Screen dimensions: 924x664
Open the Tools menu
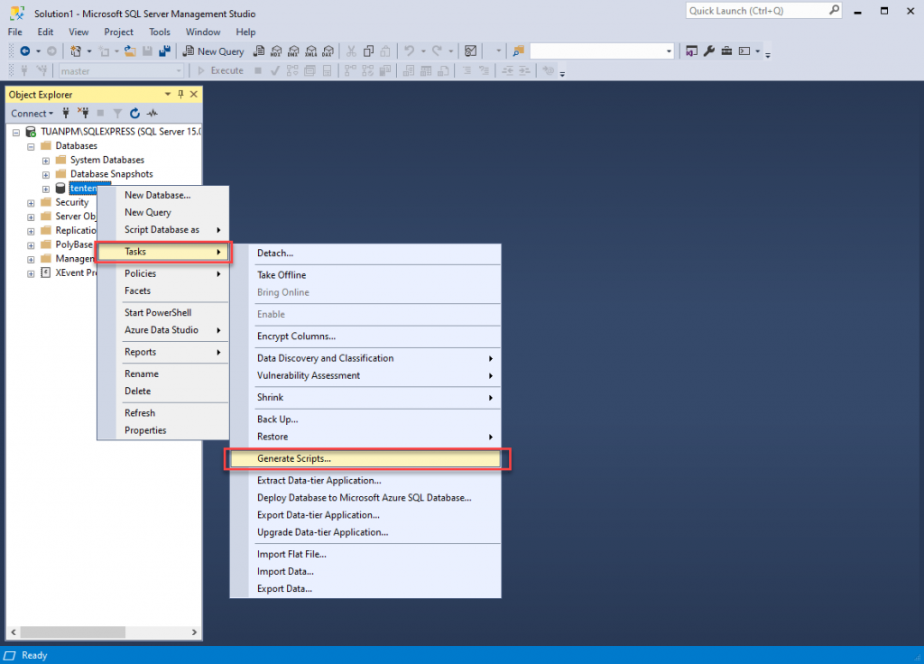click(159, 32)
